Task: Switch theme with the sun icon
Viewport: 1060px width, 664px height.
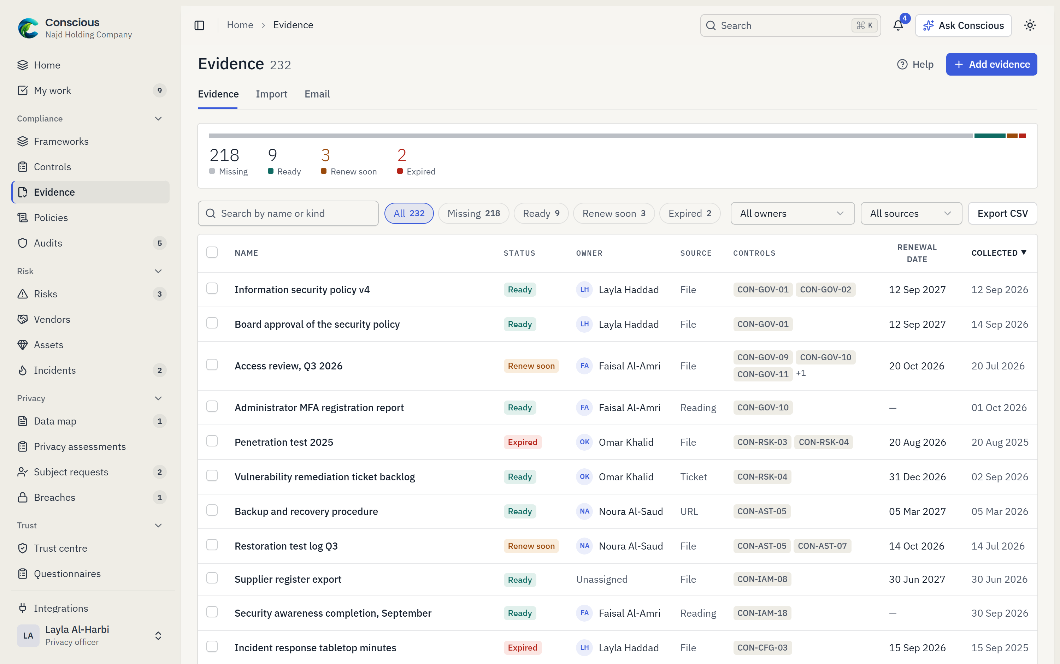Action: (x=1030, y=25)
